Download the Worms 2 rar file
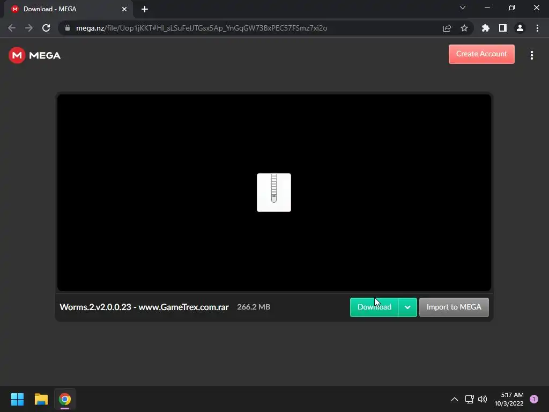This screenshot has height=412, width=549. 374,307
